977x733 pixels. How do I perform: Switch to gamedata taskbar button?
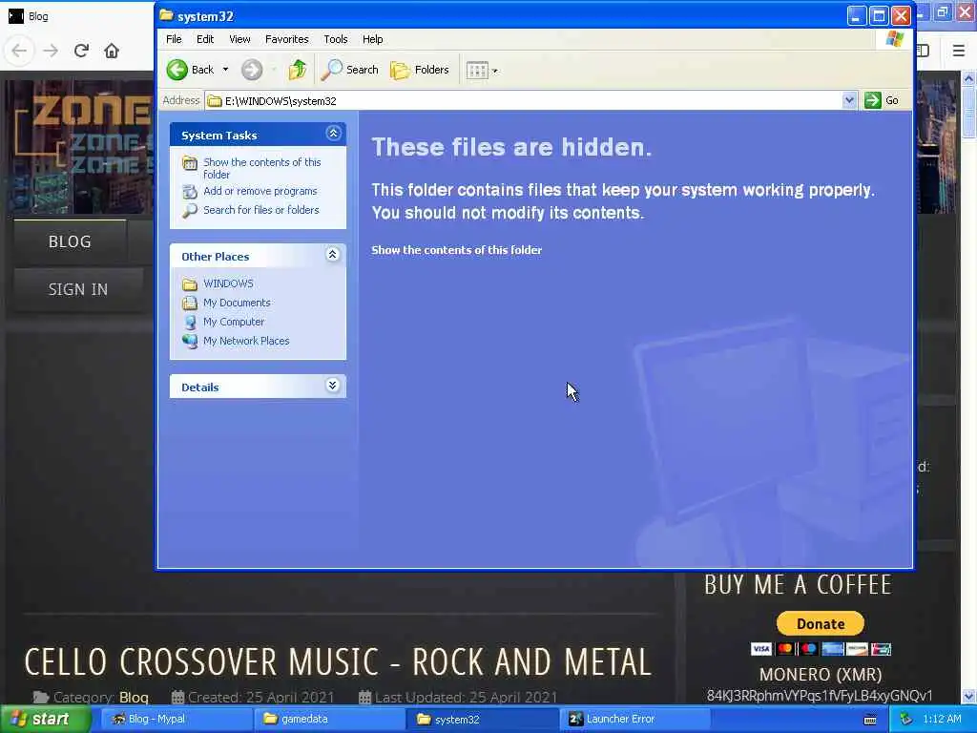click(328, 720)
